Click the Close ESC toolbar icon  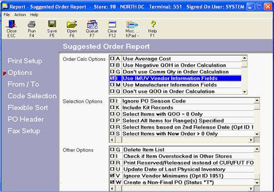(x=11, y=27)
